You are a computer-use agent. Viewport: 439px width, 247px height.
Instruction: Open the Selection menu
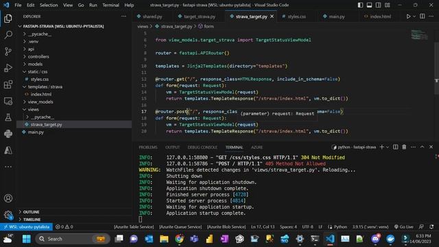click(x=49, y=5)
